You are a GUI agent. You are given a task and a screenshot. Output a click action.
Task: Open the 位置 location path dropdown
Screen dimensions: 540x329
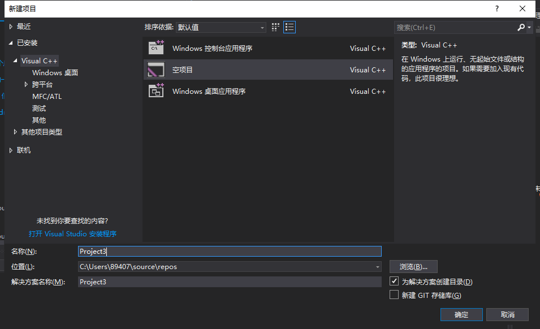377,267
